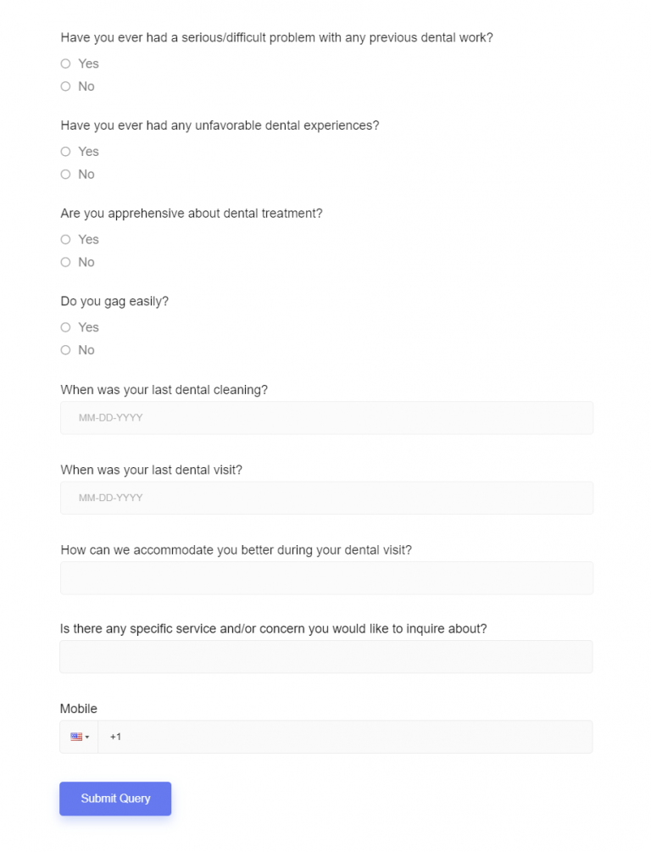Open the US flag country code selector
Image resolution: width=651 pixels, height=852 pixels.
79,737
